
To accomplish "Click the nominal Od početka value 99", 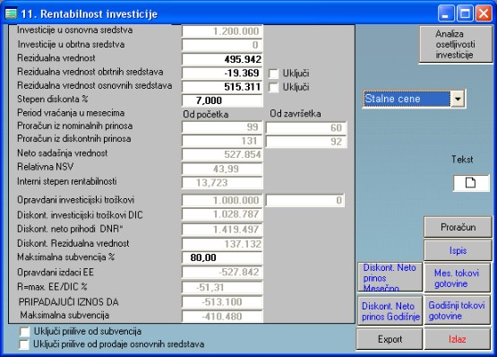I will pos(222,127).
